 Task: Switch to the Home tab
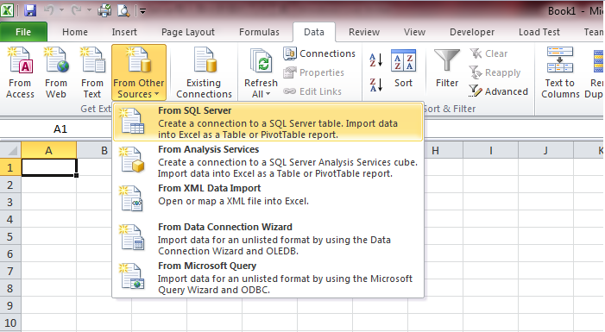click(75, 32)
